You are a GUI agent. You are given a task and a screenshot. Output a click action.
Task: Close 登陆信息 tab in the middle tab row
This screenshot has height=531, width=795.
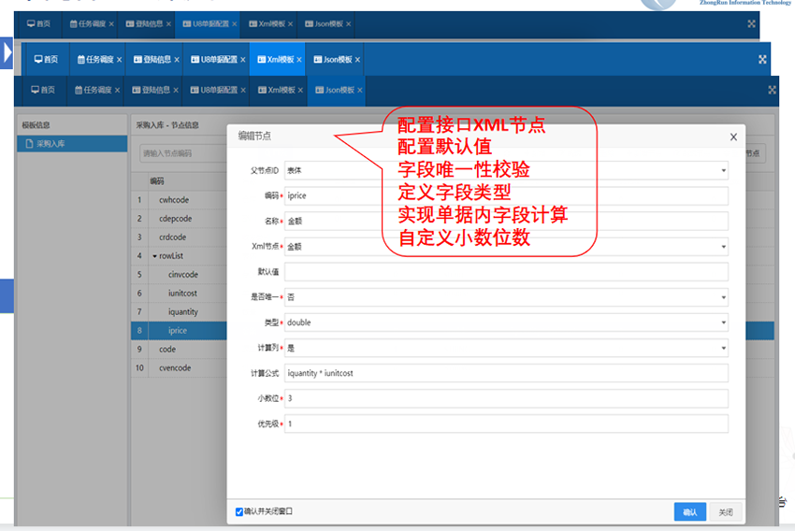click(177, 60)
